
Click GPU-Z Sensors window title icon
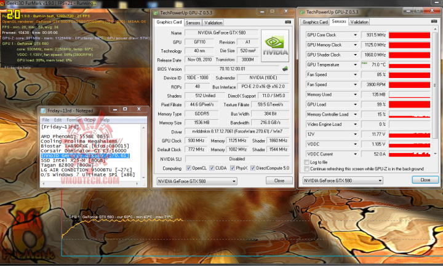(302, 12)
